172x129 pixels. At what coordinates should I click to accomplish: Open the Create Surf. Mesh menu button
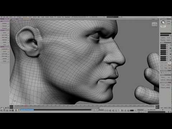point(5,35)
